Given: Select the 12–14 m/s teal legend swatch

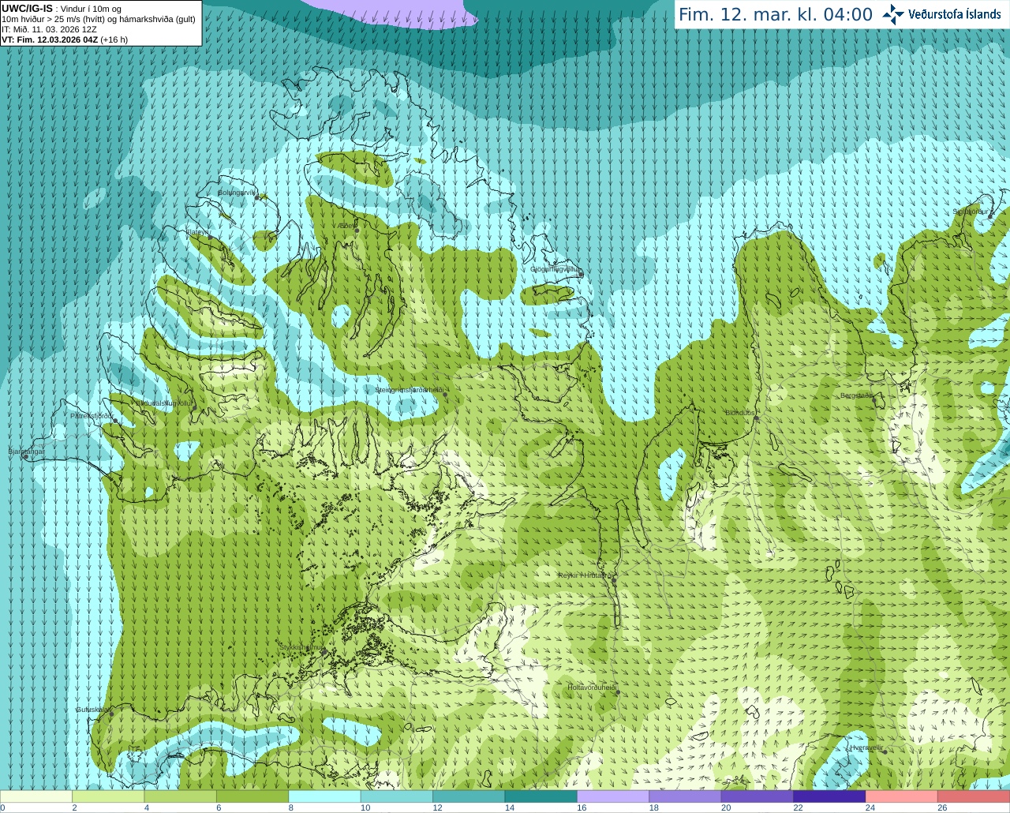Looking at the screenshot, I should pyautogui.click(x=469, y=796).
